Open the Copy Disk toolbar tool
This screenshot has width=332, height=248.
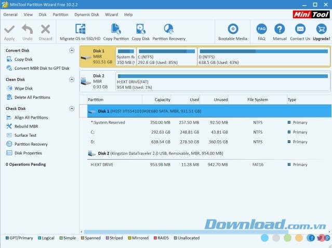(141, 32)
